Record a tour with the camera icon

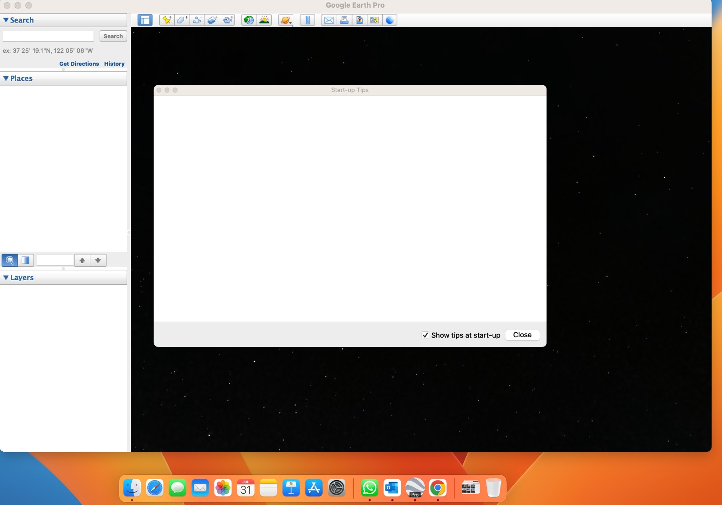(228, 20)
